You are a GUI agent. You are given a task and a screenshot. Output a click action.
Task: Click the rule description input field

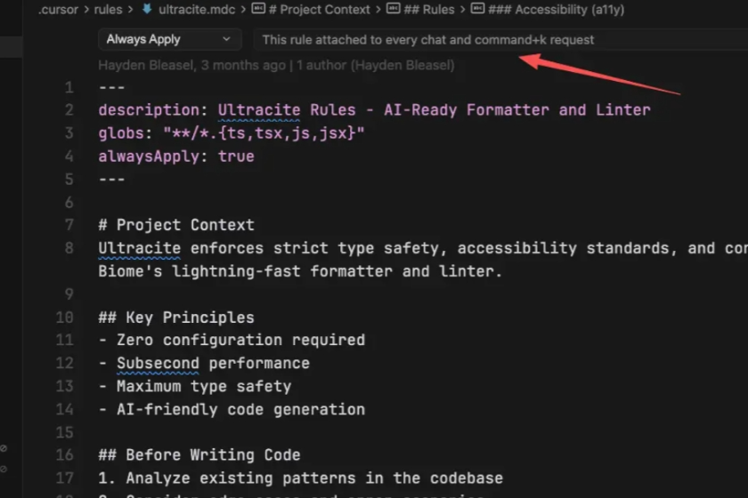click(x=500, y=39)
